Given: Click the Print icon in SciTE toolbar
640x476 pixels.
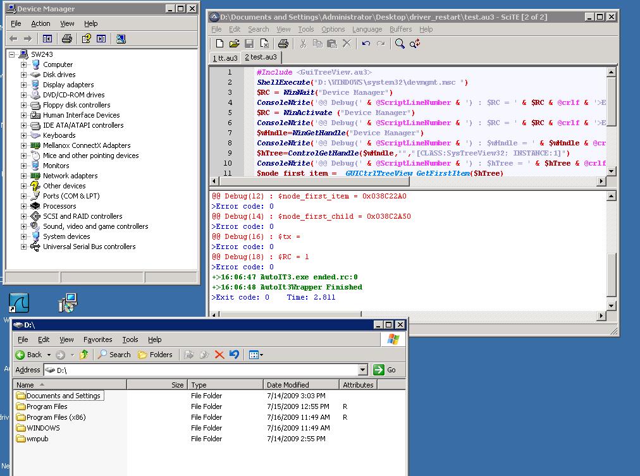Looking at the screenshot, I should (x=283, y=44).
